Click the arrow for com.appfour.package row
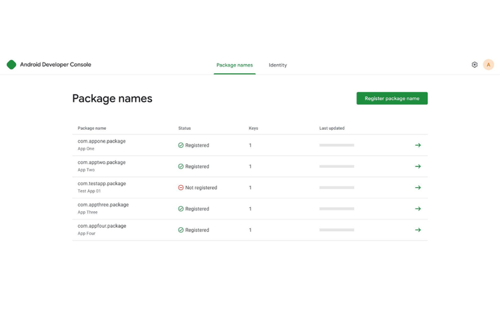This screenshot has width=500, height=333. (x=418, y=230)
